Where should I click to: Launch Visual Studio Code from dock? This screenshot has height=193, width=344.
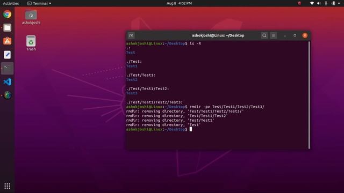click(x=7, y=82)
